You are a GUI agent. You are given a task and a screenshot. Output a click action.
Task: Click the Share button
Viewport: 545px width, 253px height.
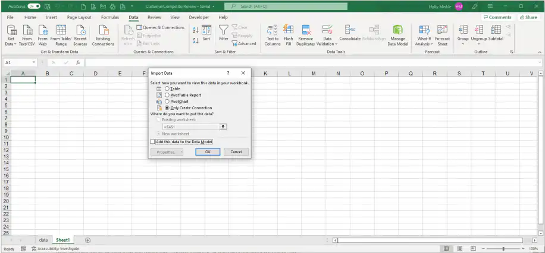pyautogui.click(x=528, y=17)
